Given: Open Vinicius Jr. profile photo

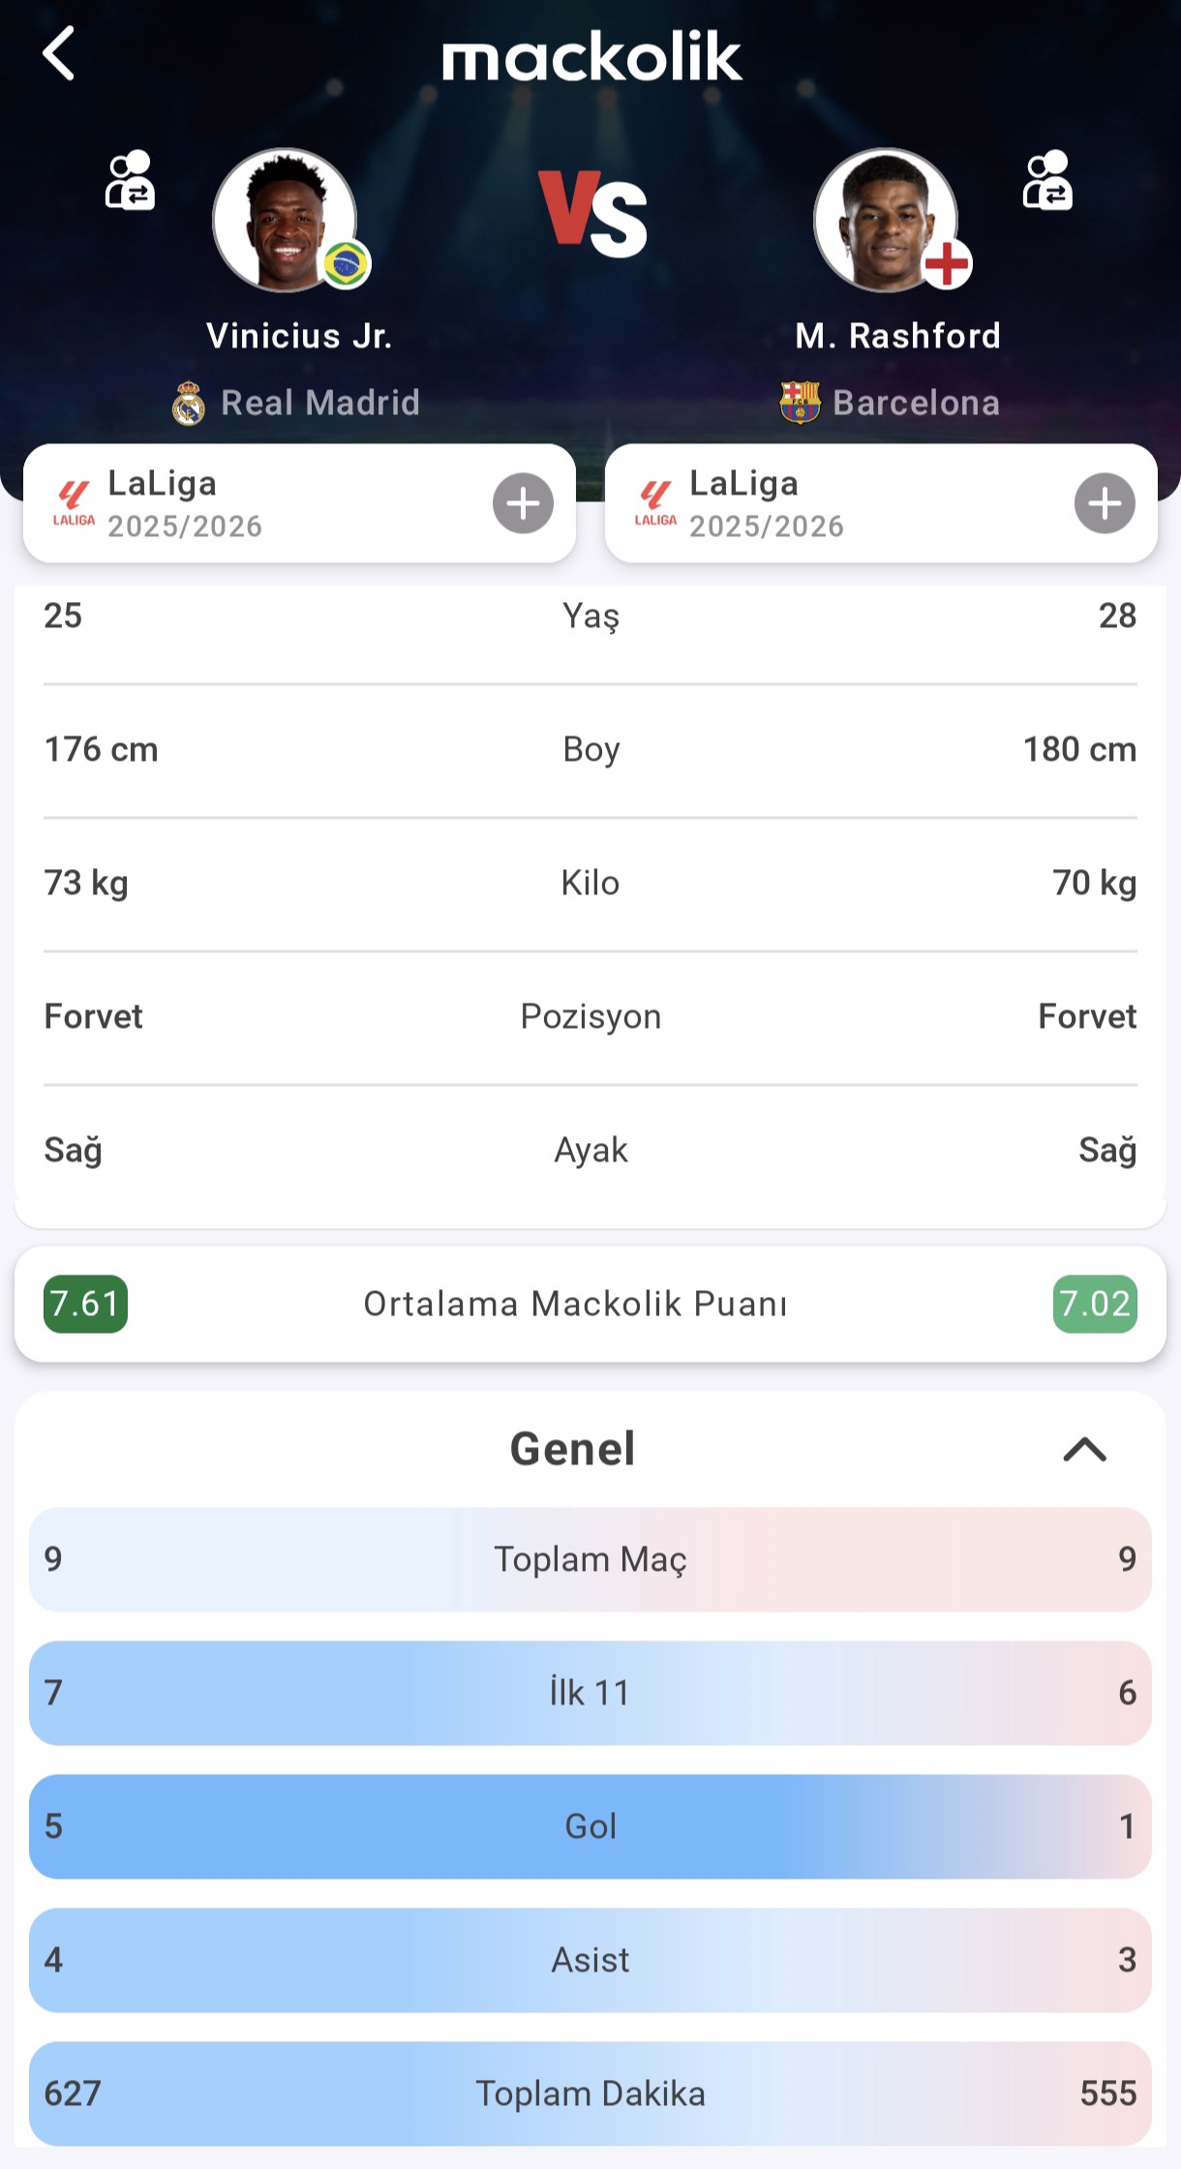Looking at the screenshot, I should click(x=285, y=220).
